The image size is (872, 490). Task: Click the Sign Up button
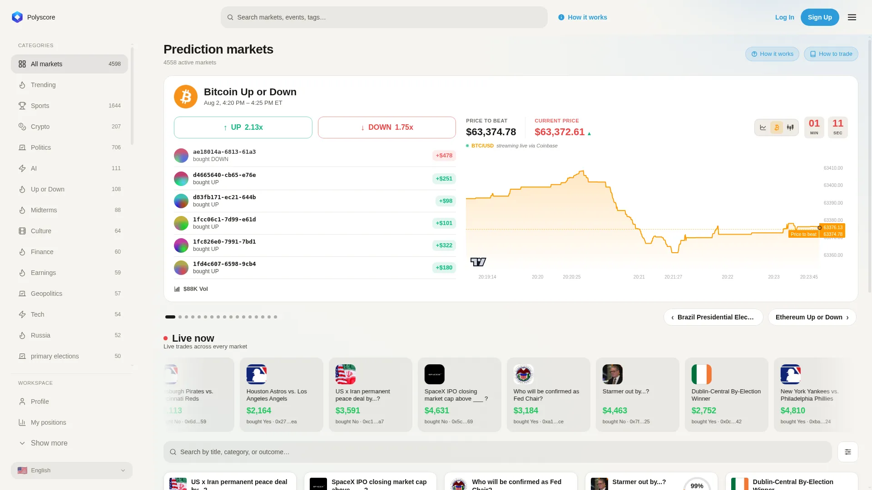(820, 17)
